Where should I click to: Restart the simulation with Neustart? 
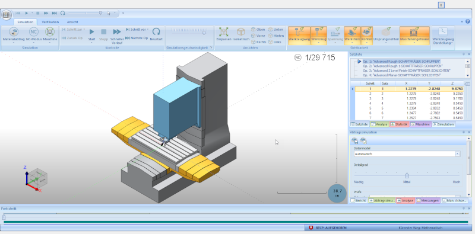click(156, 31)
